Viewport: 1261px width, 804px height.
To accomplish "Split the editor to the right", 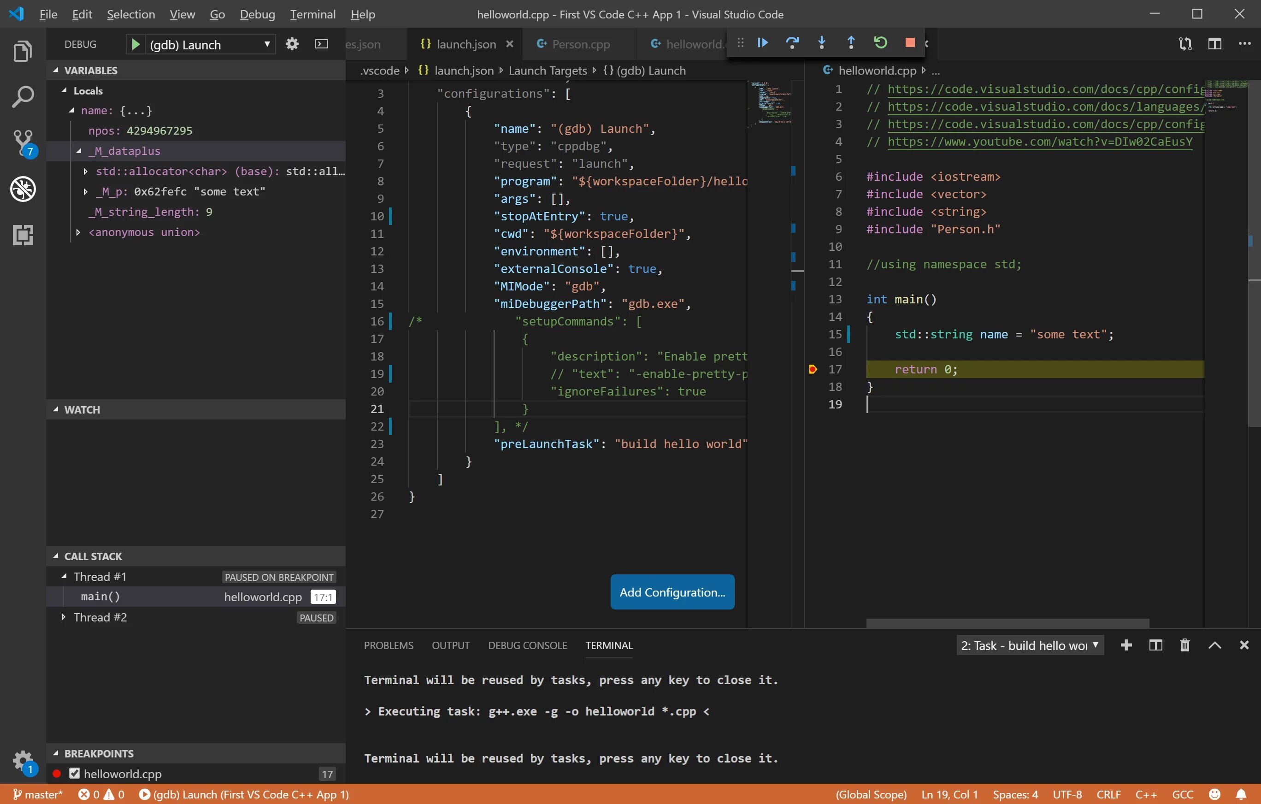I will (1215, 44).
